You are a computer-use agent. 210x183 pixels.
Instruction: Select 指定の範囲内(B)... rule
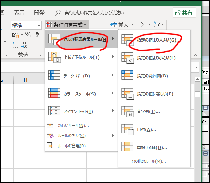coord(154,76)
